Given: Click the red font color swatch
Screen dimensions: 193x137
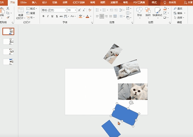Looking at the screenshot, I should coord(87,16).
